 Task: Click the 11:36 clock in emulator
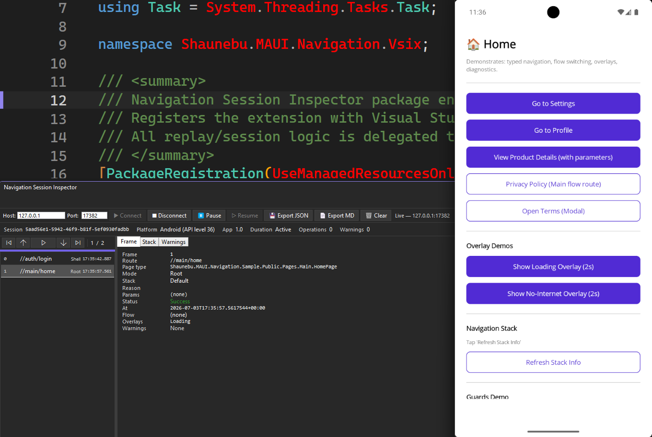[x=477, y=12]
